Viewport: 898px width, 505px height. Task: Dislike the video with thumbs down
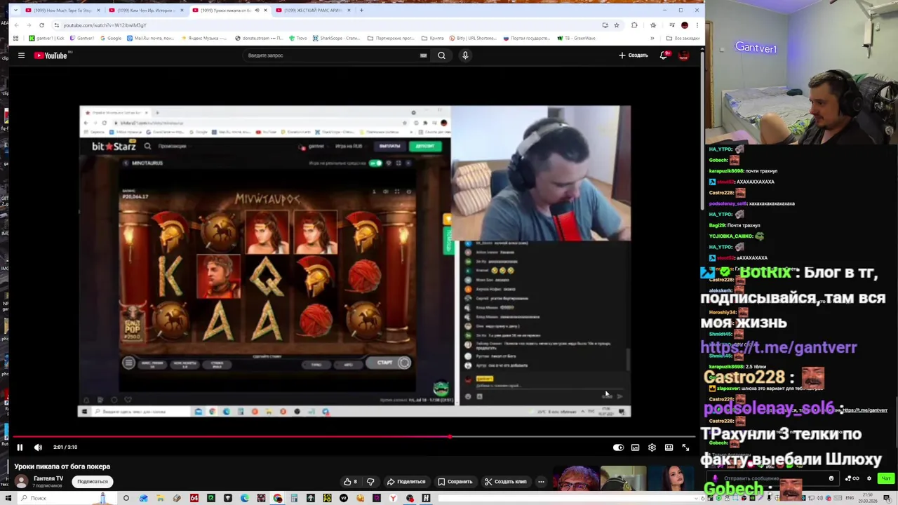tap(370, 482)
